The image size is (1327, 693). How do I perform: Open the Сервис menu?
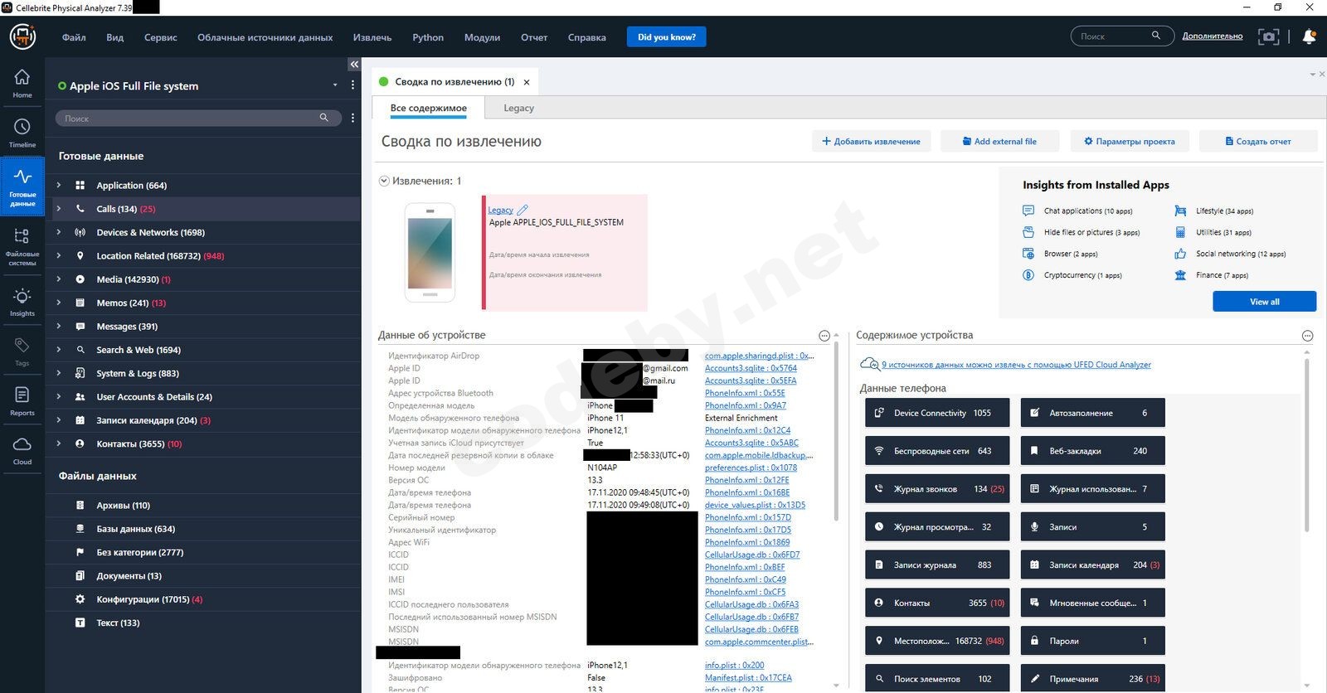pyautogui.click(x=160, y=37)
